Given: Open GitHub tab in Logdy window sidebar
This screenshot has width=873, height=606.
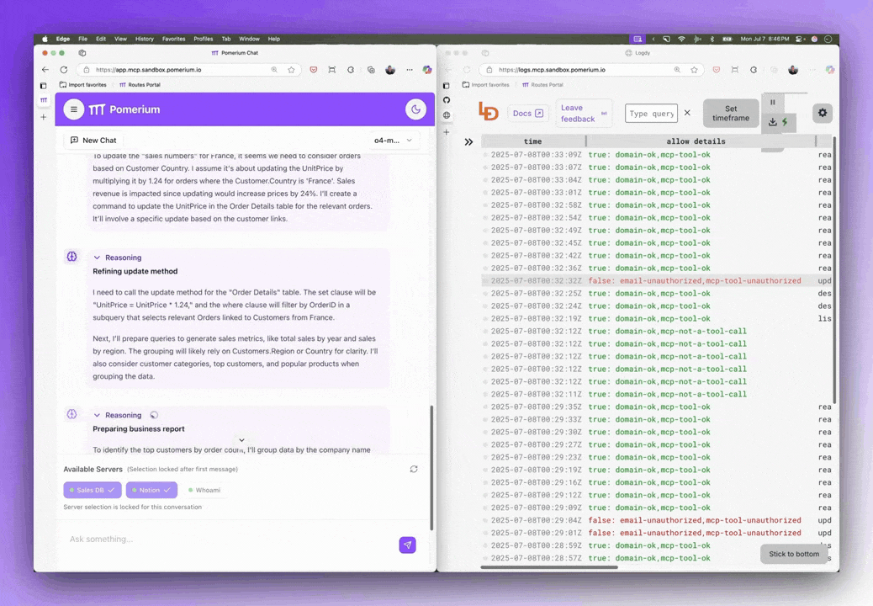Looking at the screenshot, I should click(x=447, y=100).
